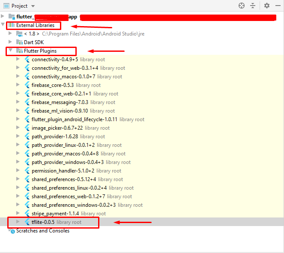Click the JDK 1.8 folder icon
The image size is (284, 253).
(19, 34)
